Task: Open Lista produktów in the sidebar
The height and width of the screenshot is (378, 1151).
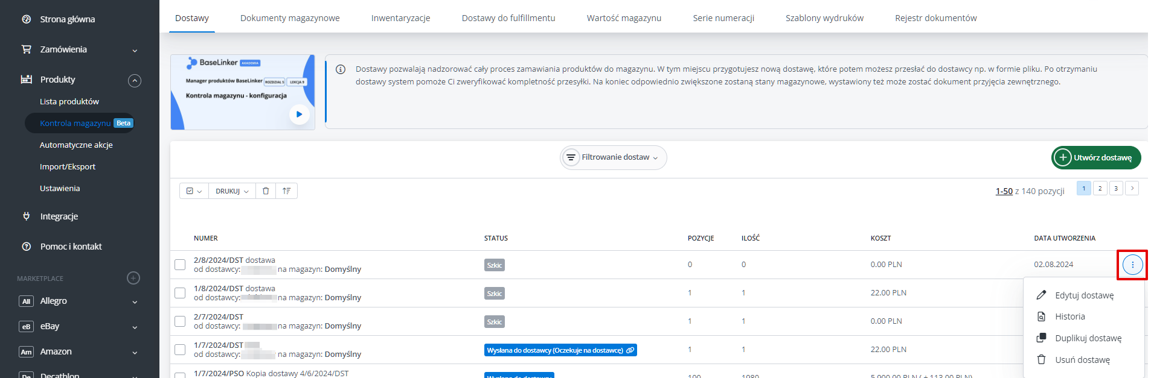Action: click(69, 102)
